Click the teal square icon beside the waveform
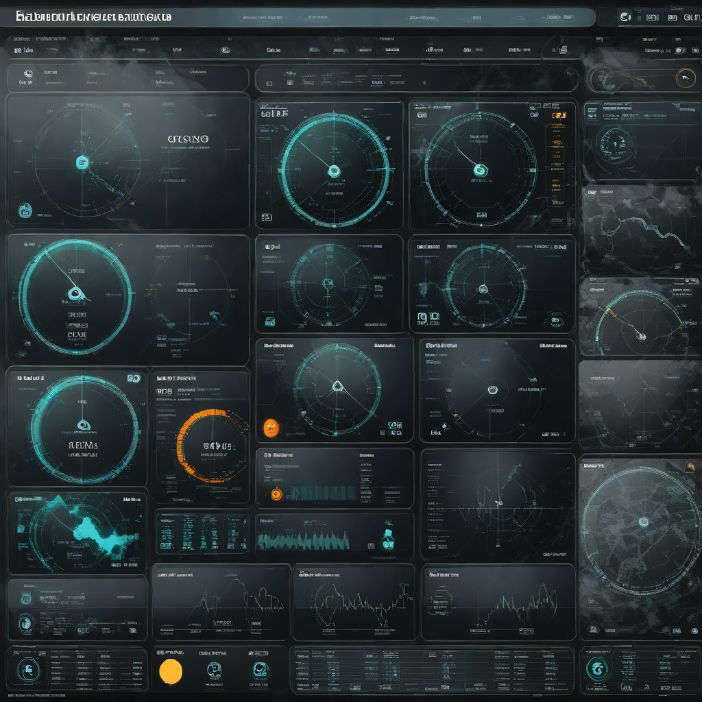Image resolution: width=702 pixels, height=702 pixels. pyautogui.click(x=388, y=539)
